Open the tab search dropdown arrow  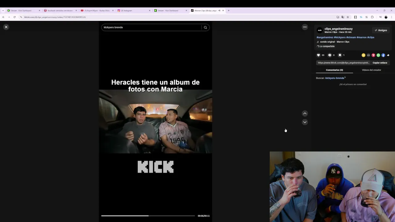[3, 10]
